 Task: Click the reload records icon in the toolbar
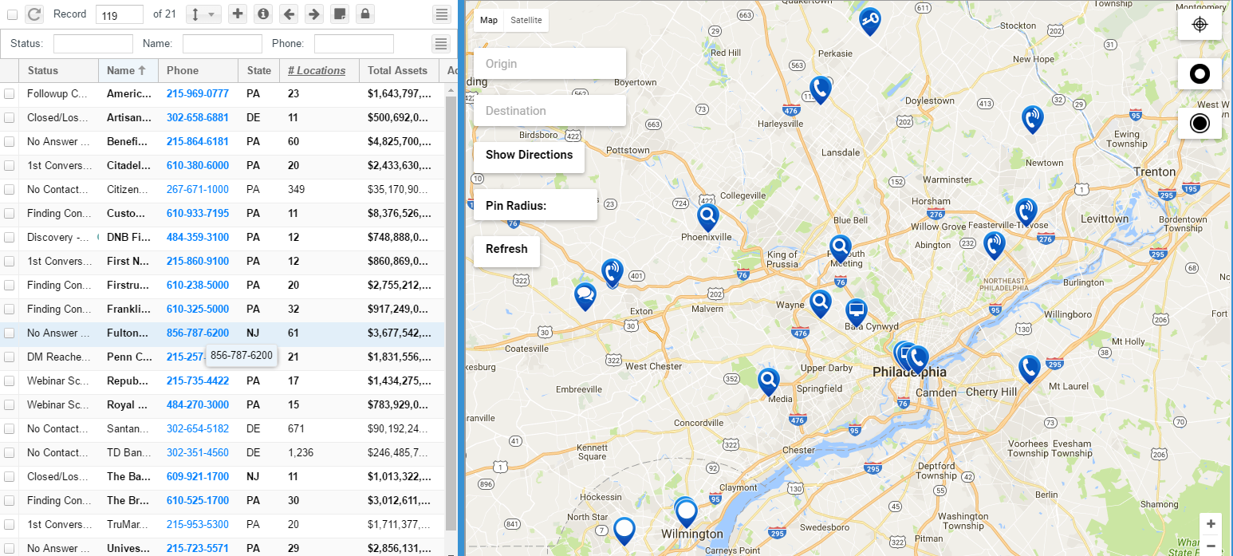pyautogui.click(x=34, y=14)
